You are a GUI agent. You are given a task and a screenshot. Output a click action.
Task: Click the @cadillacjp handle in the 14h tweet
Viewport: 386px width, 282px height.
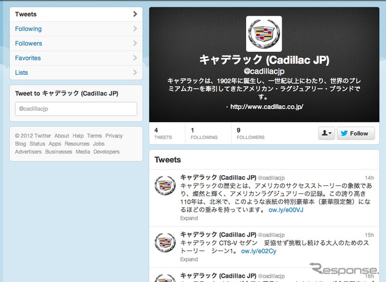click(271, 178)
